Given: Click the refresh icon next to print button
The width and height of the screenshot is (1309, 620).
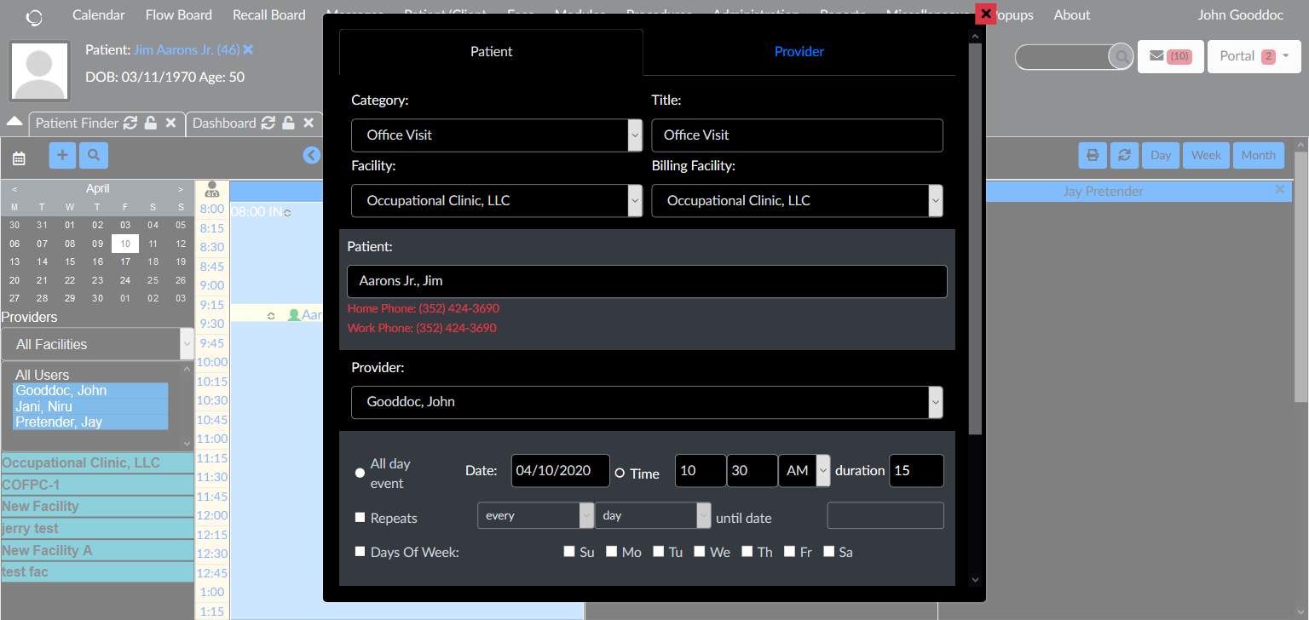Looking at the screenshot, I should pyautogui.click(x=1124, y=155).
